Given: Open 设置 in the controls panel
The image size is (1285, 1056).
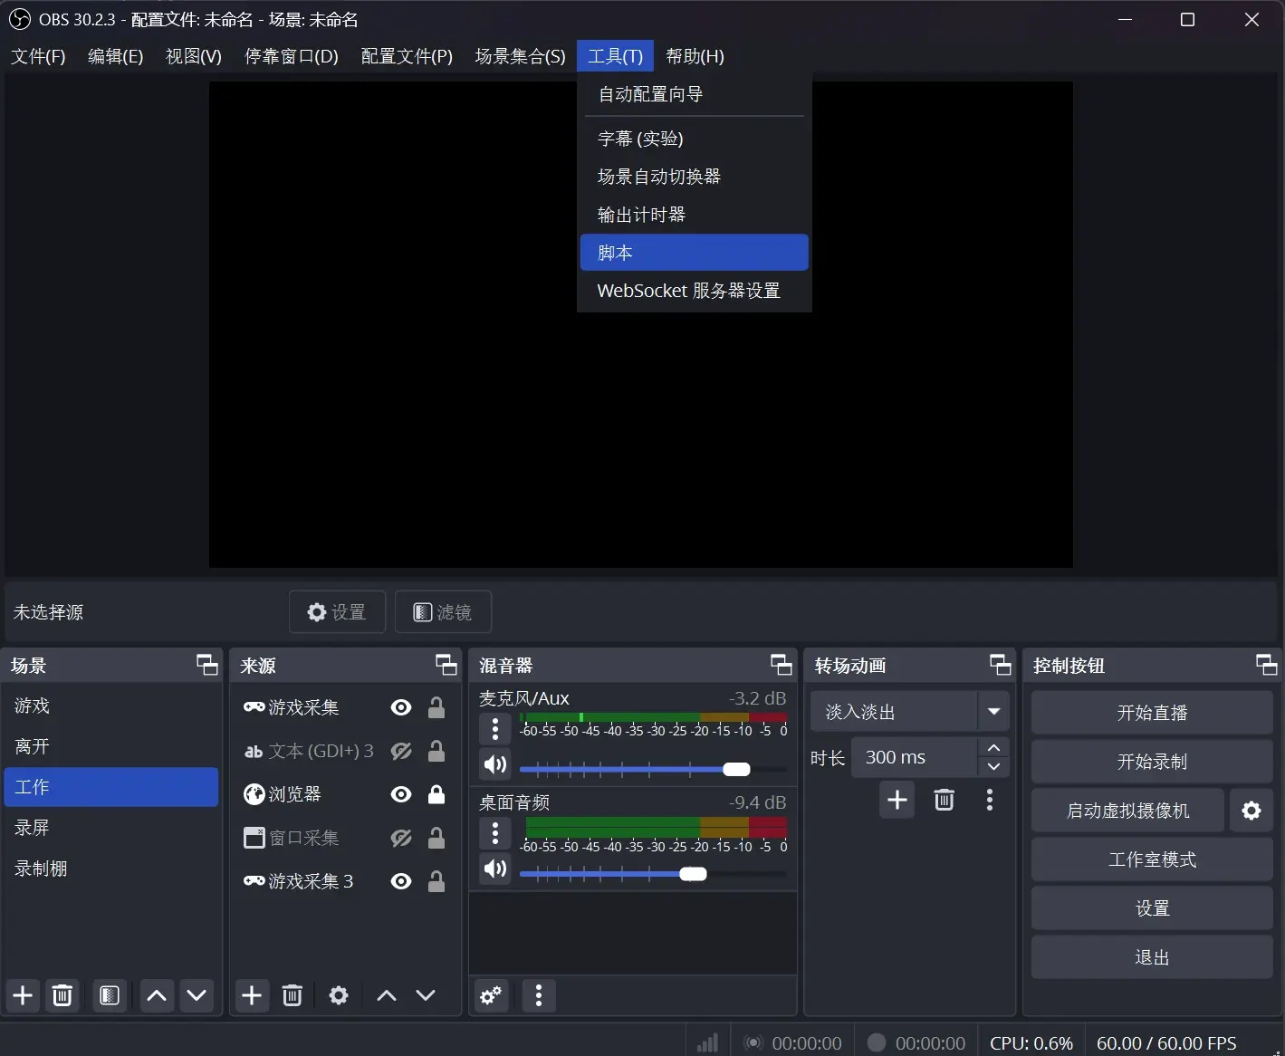Looking at the screenshot, I should (x=1152, y=908).
